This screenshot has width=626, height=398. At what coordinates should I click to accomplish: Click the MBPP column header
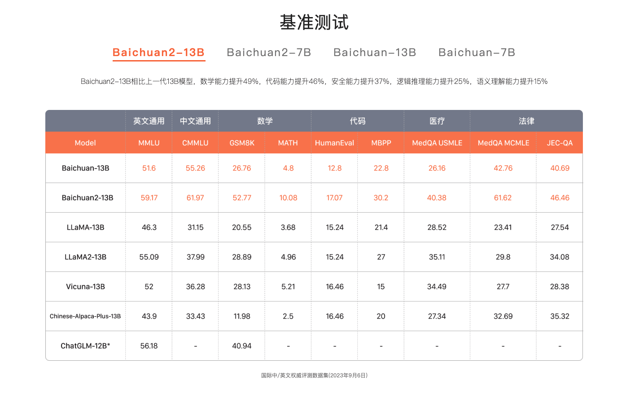tap(381, 143)
